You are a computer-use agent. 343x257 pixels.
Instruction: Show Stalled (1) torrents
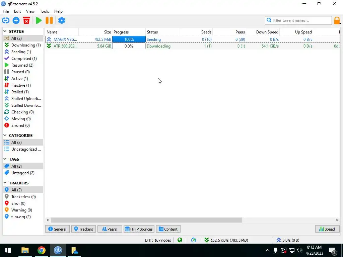click(x=23, y=92)
